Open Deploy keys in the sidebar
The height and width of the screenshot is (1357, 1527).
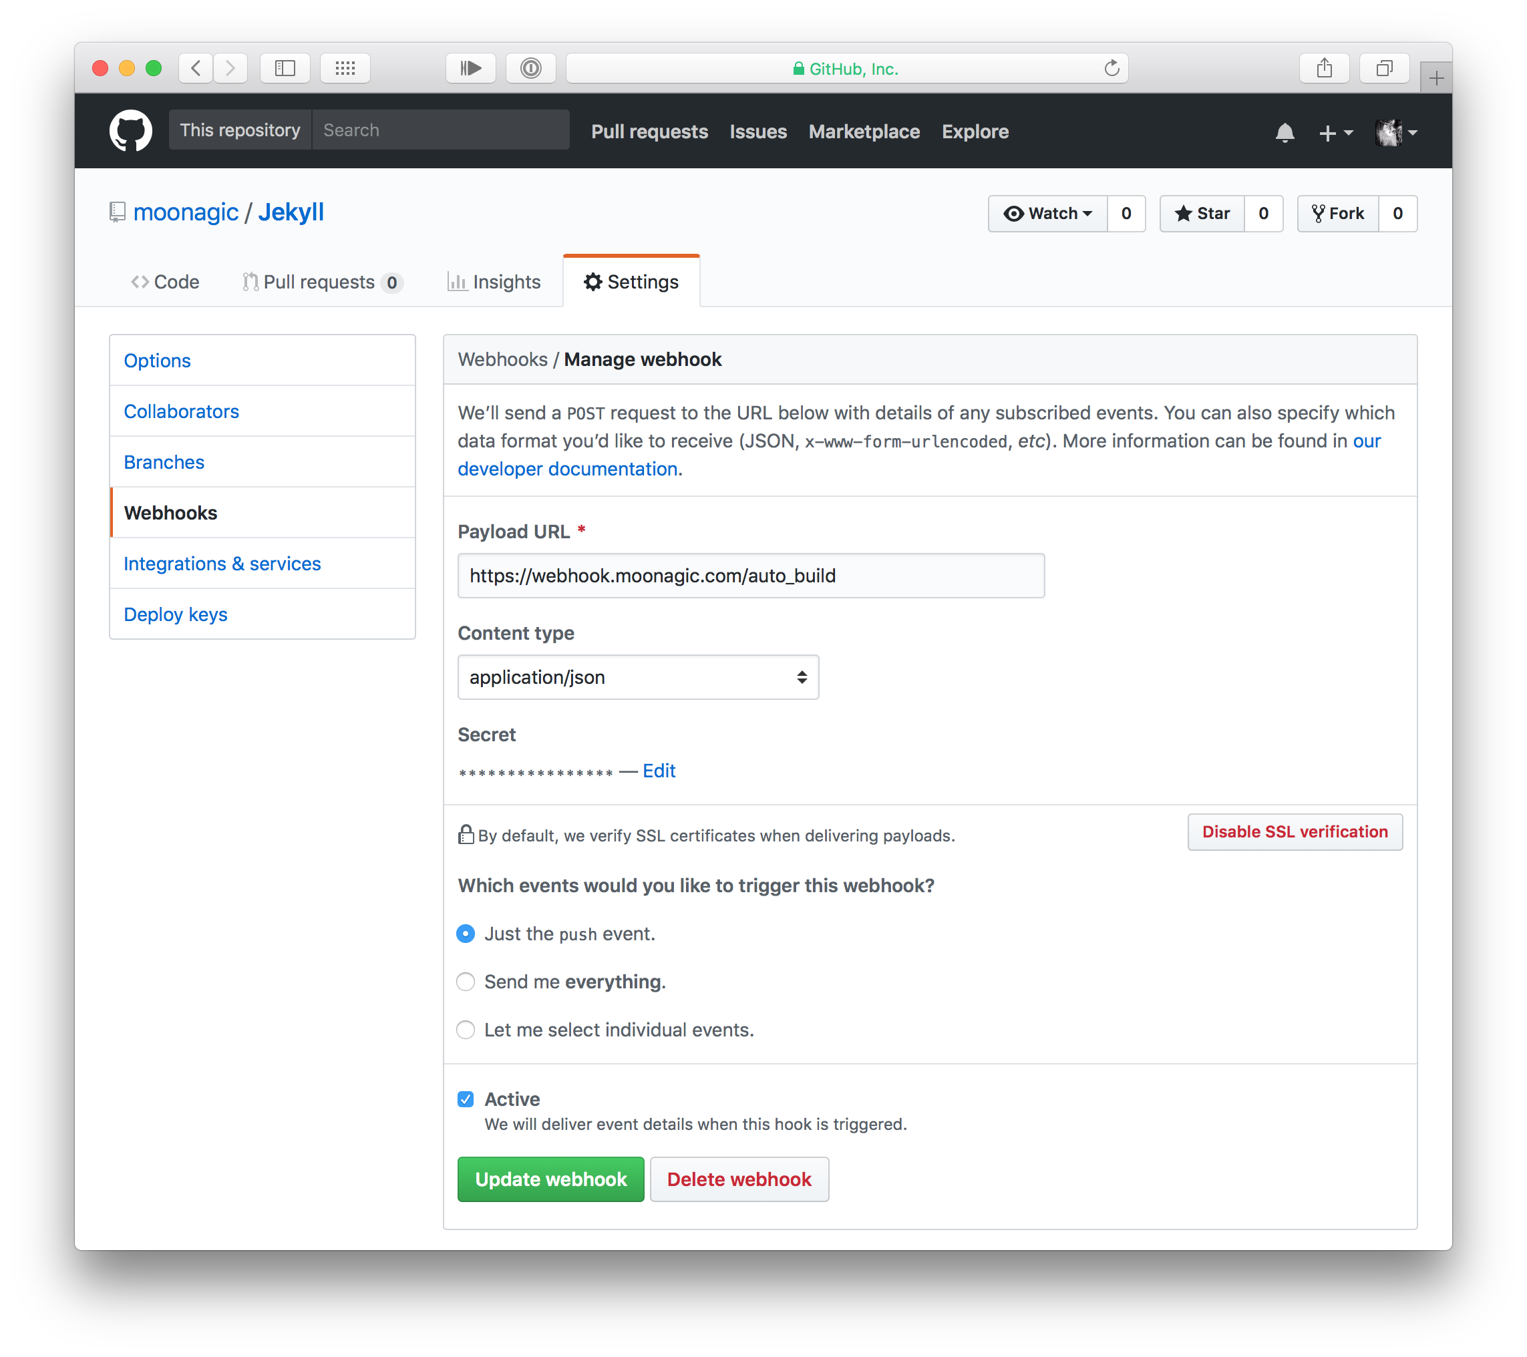point(176,614)
